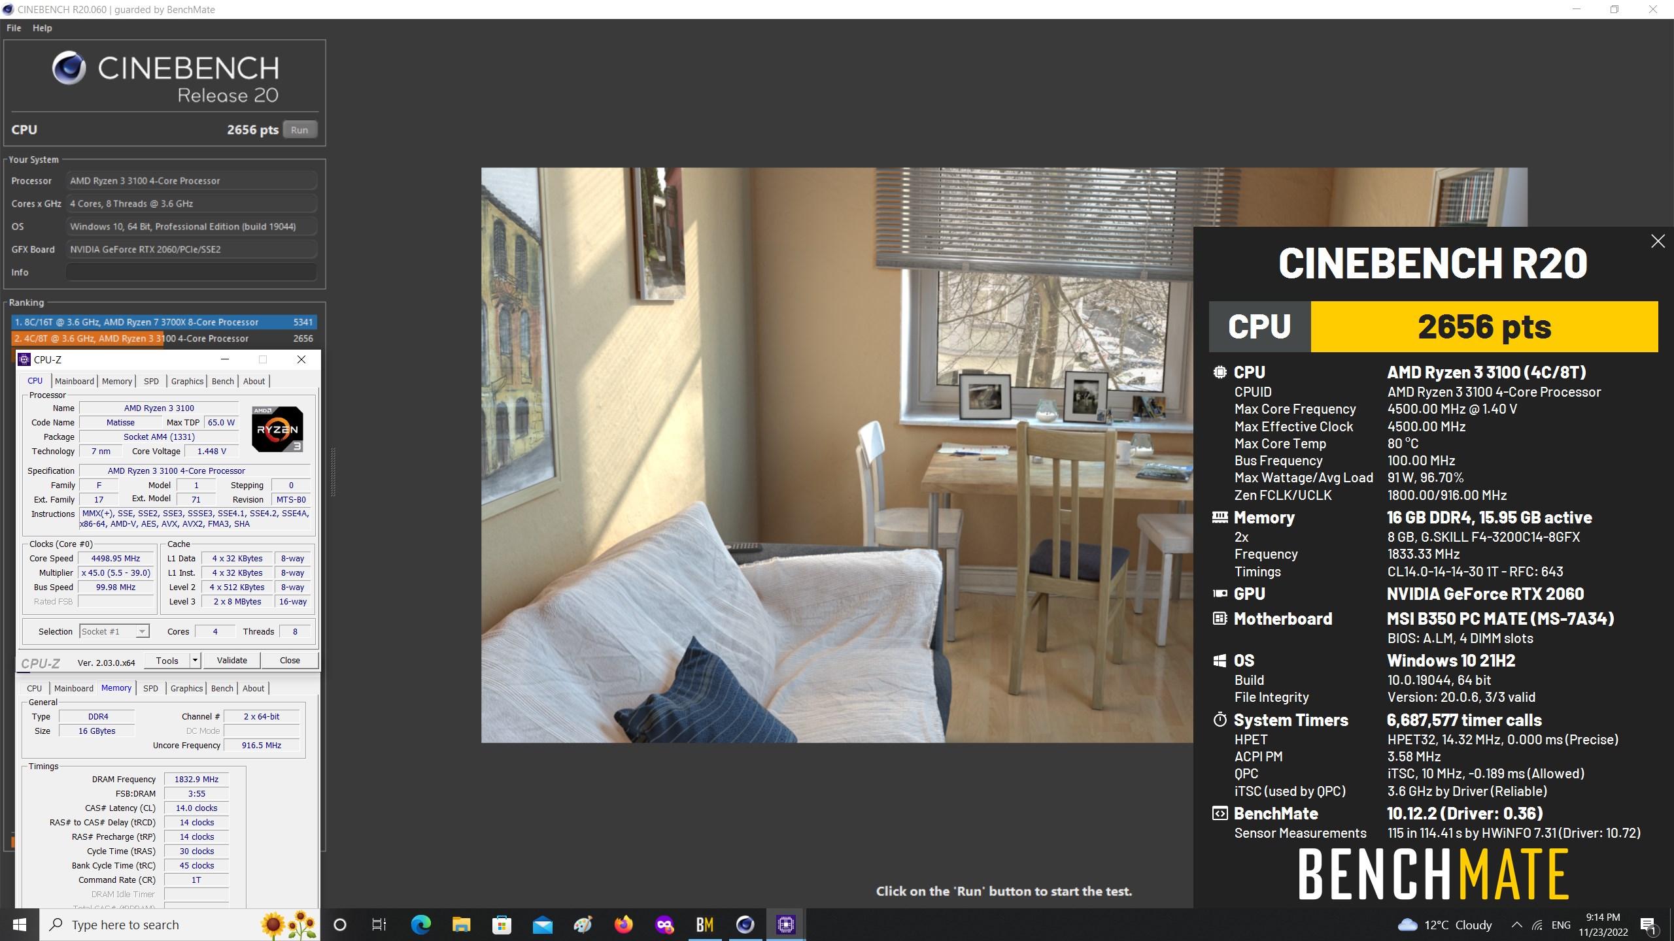Open Microsoft Store from taskbar
1674x941 pixels.
pyautogui.click(x=502, y=925)
